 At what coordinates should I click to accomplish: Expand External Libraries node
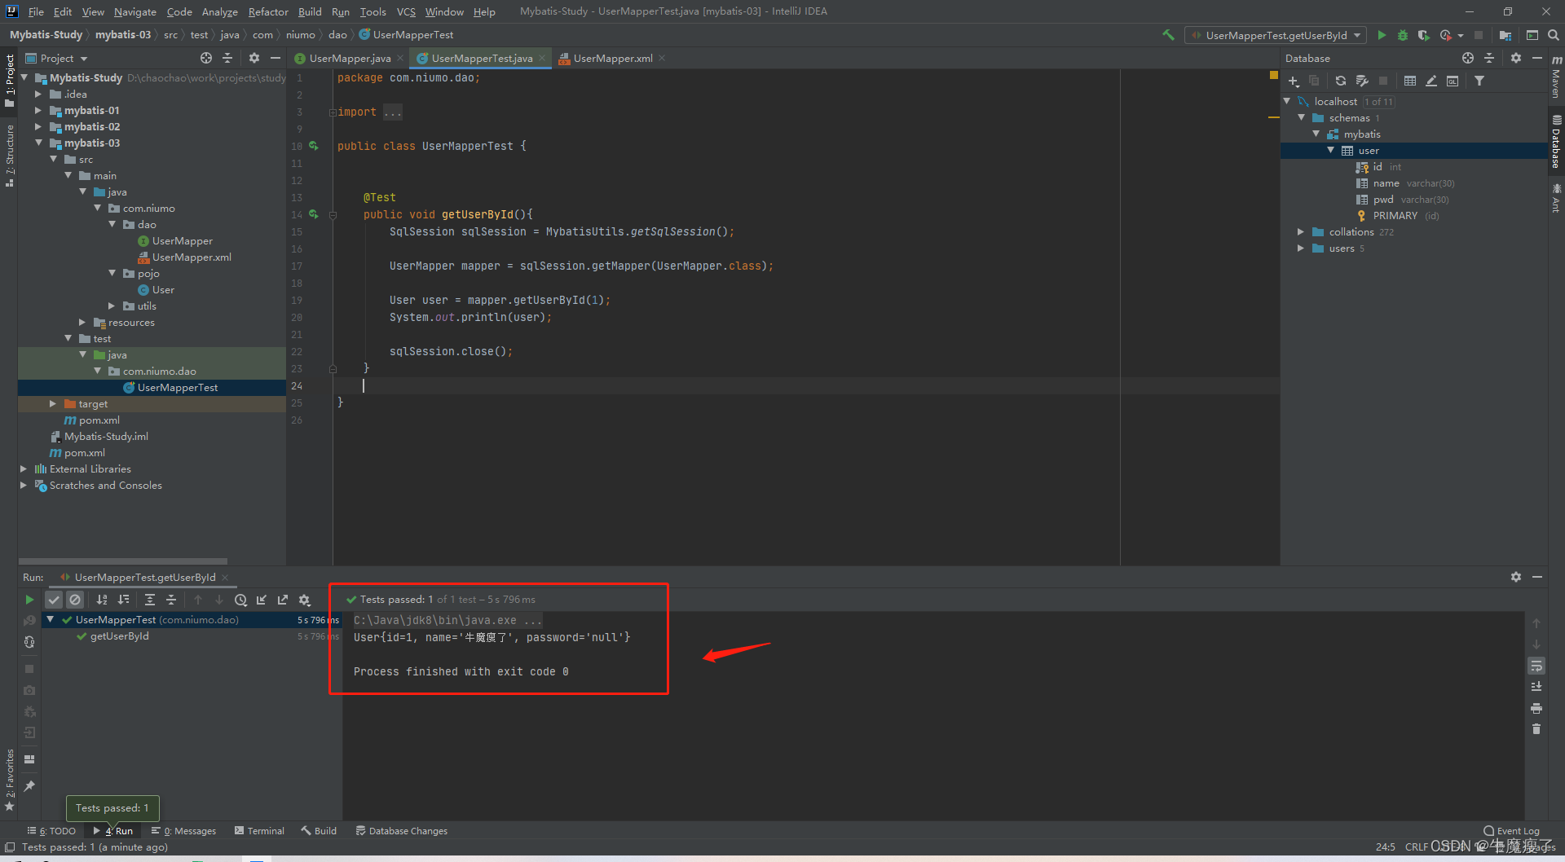(23, 468)
